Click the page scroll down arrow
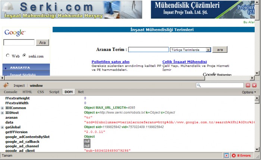The image size is (261, 160). tap(257, 73)
